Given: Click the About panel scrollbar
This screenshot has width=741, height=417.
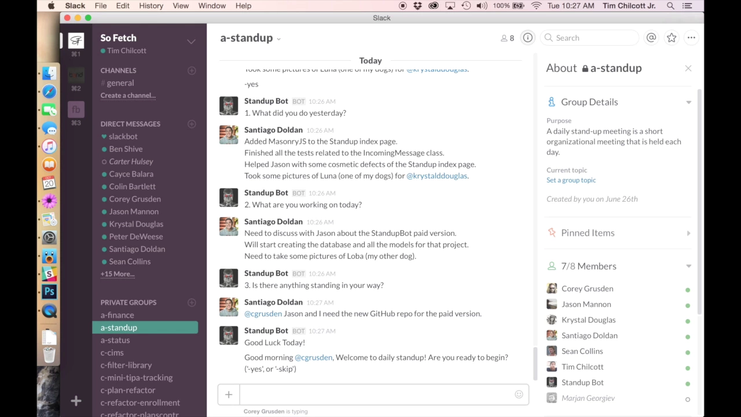Looking at the screenshot, I should (x=699, y=203).
